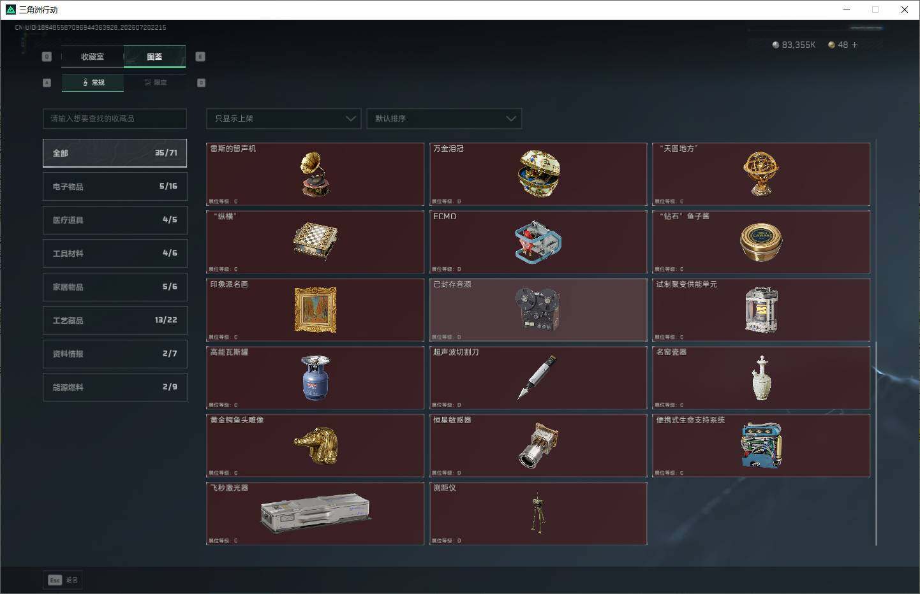The width and height of the screenshot is (920, 594).
Task: Select the 限定 sub-tab
Action: tap(155, 82)
